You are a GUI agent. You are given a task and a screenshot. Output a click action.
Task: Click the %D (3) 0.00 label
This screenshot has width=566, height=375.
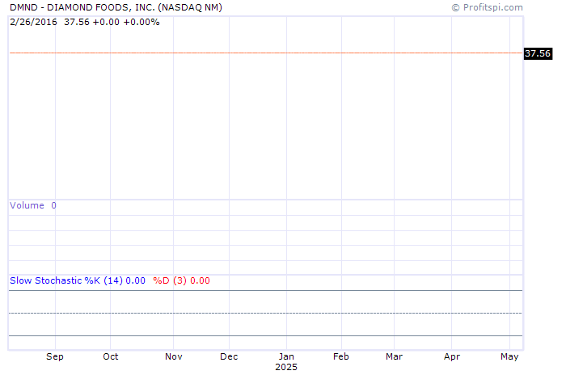tap(181, 280)
